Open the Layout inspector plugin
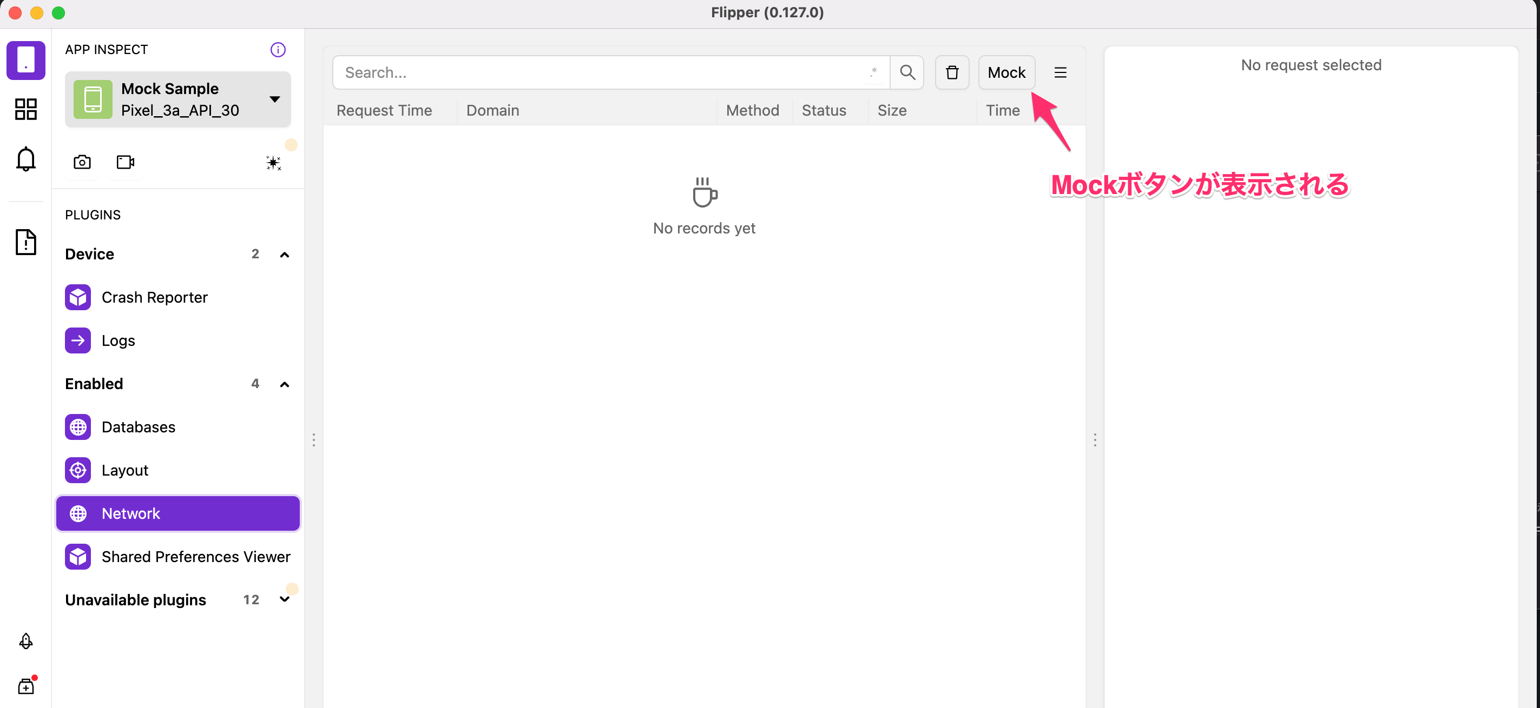The height and width of the screenshot is (708, 1540). pos(124,470)
